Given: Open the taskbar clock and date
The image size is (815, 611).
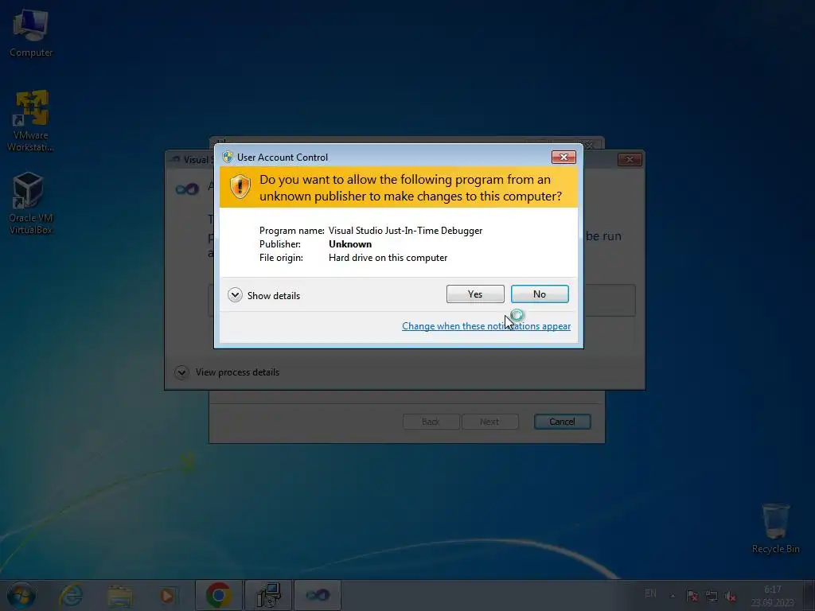Looking at the screenshot, I should (772, 596).
